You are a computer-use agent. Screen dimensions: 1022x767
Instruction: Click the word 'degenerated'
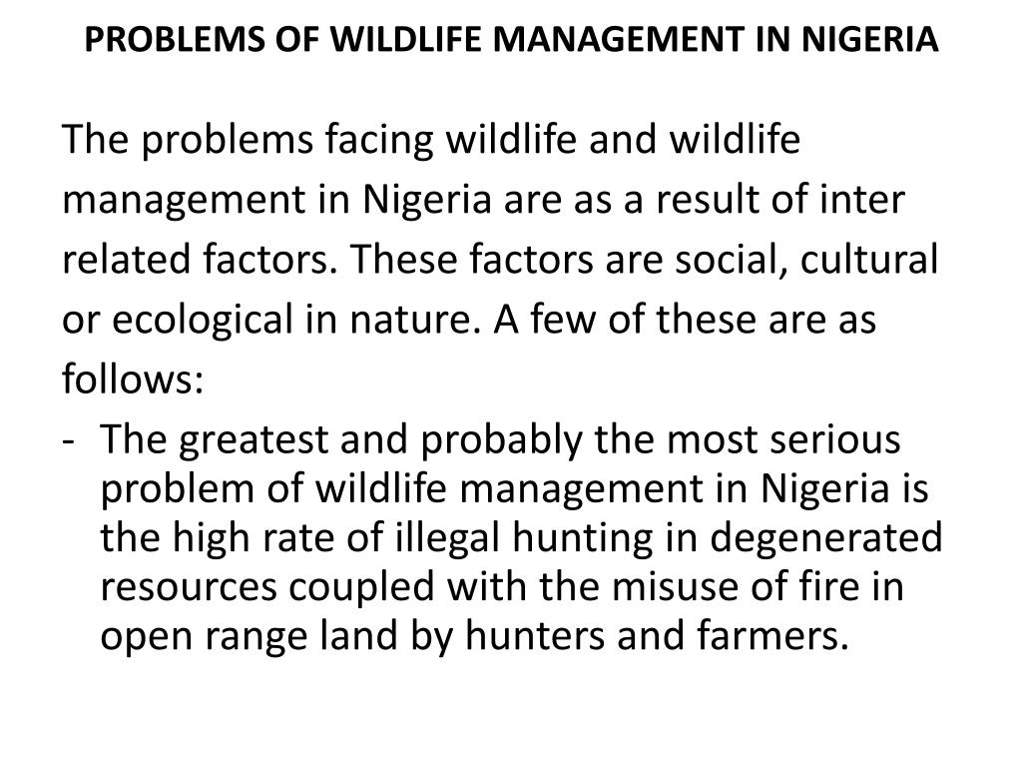[825, 538]
